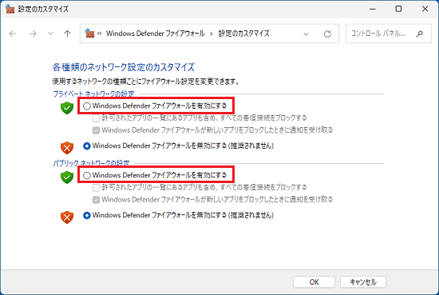Image resolution: width=439 pixels, height=295 pixels.
Task: Click the キャンセル button
Action: [x=363, y=282]
